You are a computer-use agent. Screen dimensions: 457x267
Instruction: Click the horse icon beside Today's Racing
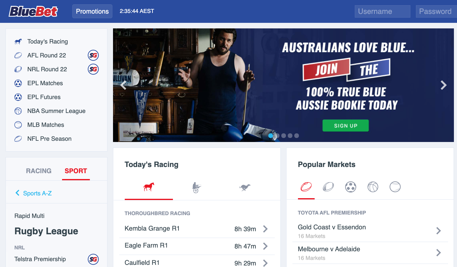tap(18, 41)
